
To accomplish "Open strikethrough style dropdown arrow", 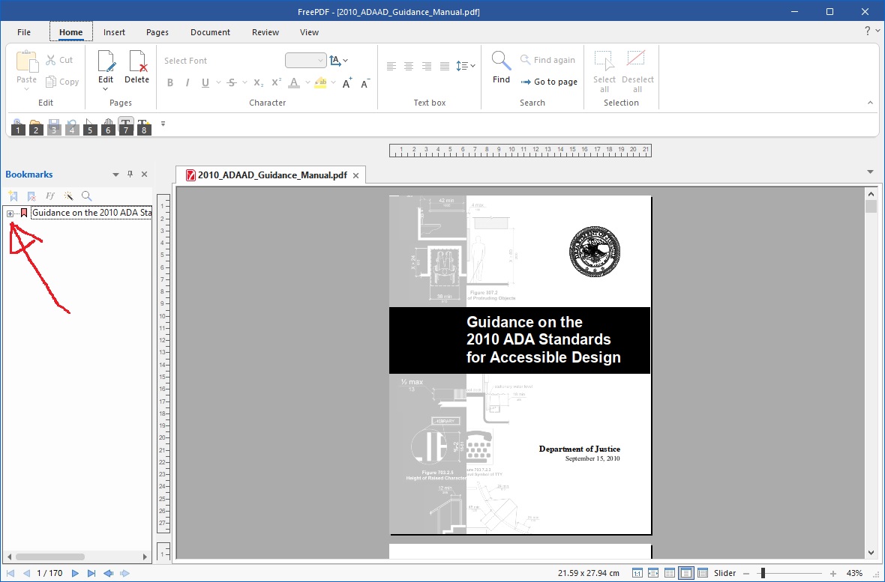I will click(x=244, y=83).
